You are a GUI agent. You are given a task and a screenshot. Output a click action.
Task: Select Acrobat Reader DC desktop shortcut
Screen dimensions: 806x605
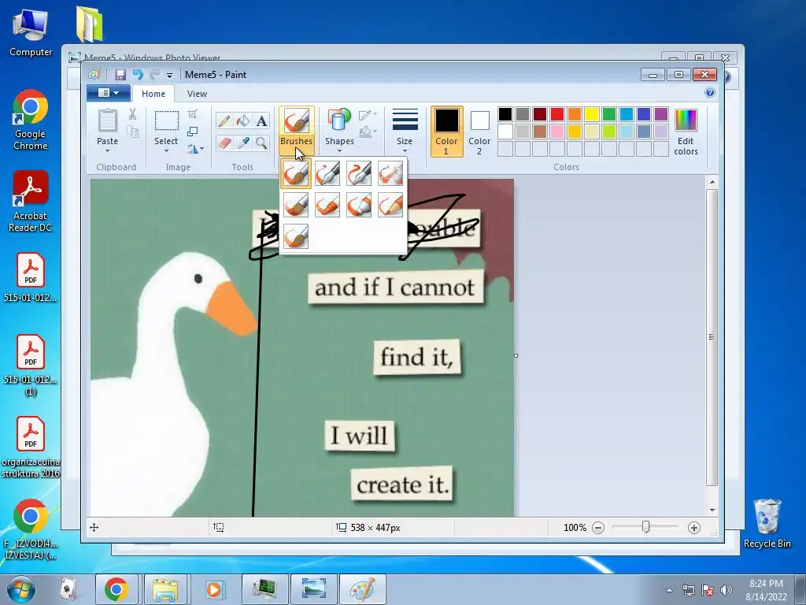pos(31,201)
